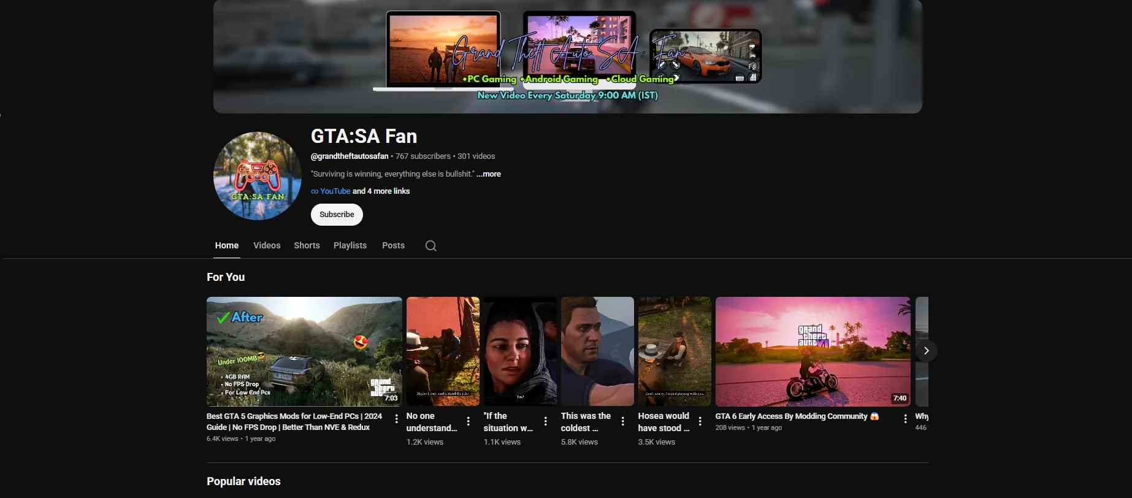Viewport: 1132px width, 498px height.
Task: Play the 'Hosea would have stood' short thumbnail
Action: (675, 351)
